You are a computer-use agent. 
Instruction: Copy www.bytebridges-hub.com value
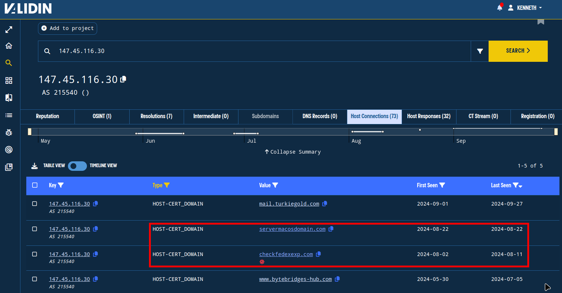337,279
